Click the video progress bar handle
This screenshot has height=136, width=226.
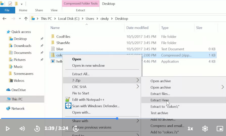click(x=117, y=119)
